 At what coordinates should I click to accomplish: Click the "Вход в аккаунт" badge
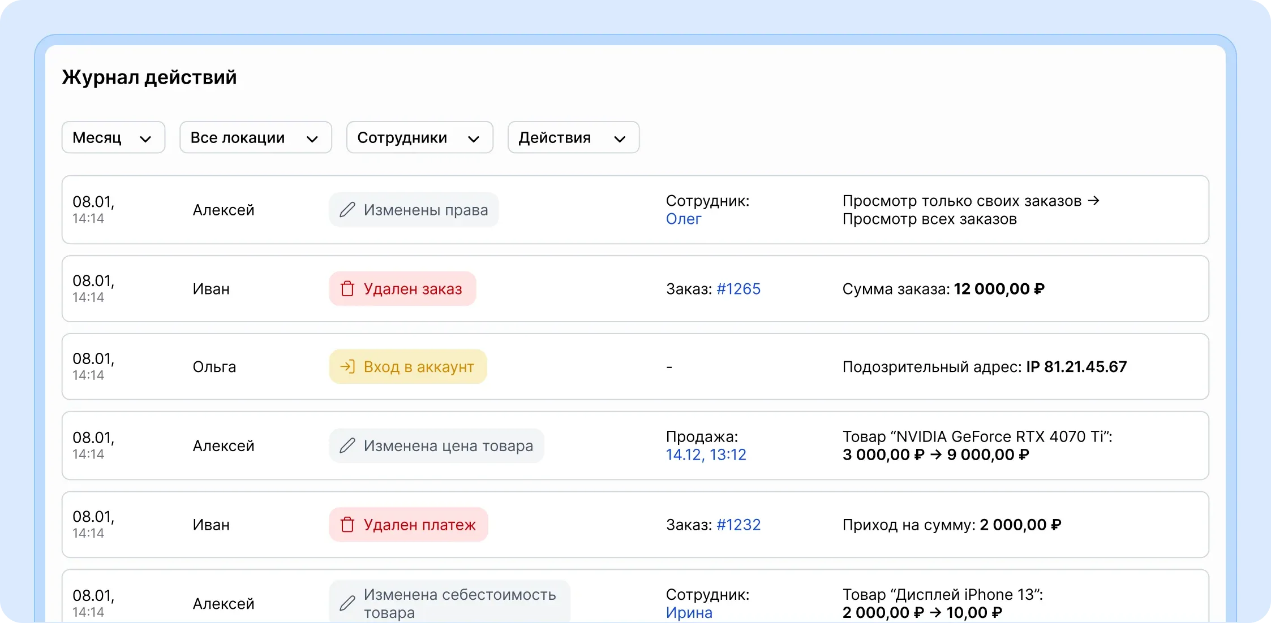point(407,366)
